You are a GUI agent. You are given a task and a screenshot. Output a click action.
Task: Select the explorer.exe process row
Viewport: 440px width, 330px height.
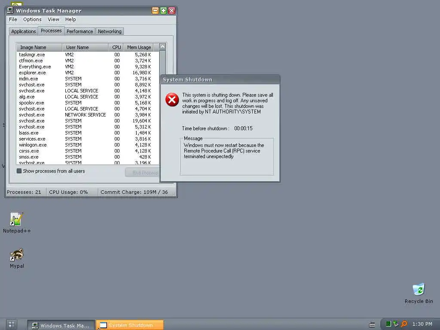pyautogui.click(x=88, y=73)
